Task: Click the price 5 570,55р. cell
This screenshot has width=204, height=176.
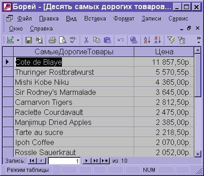Action: 164,72
